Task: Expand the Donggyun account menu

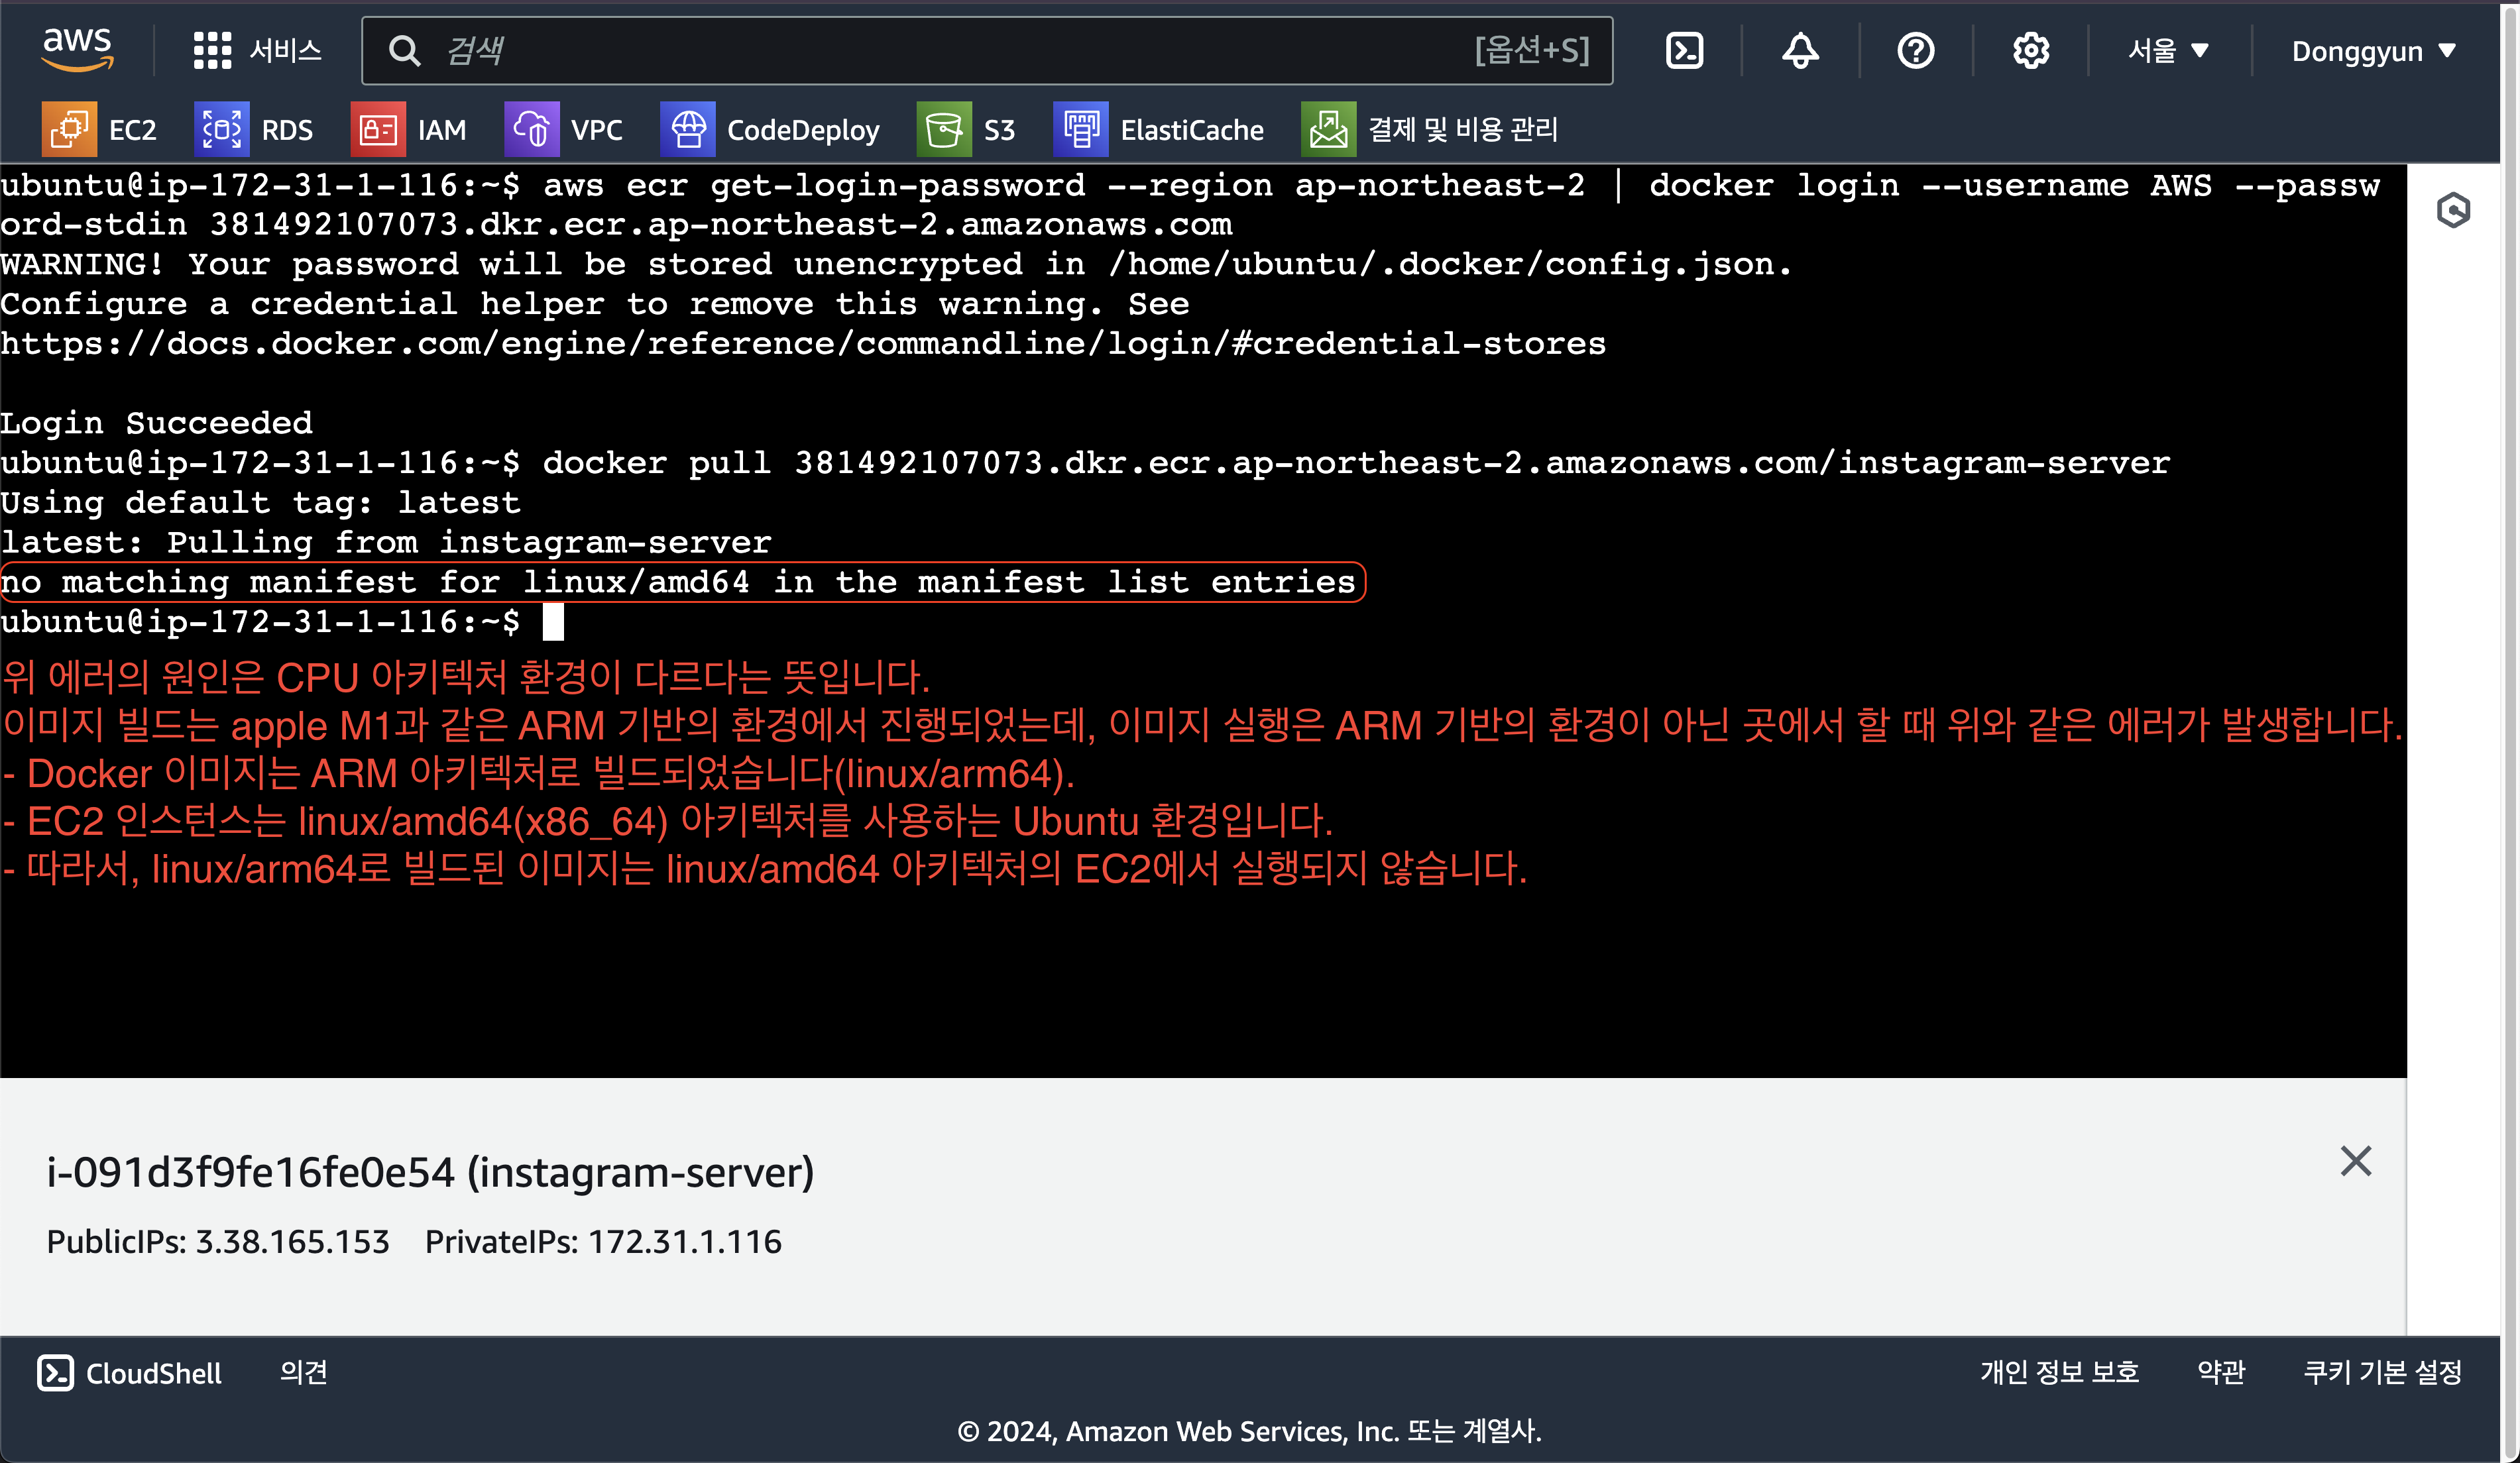Action: [2373, 51]
